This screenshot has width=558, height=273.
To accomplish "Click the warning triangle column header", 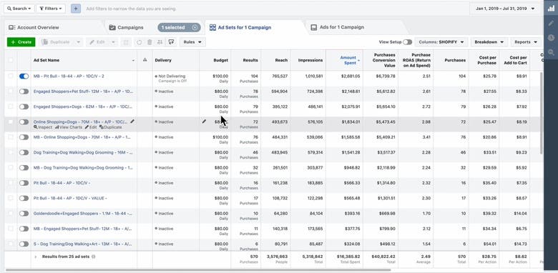I will tap(145, 60).
